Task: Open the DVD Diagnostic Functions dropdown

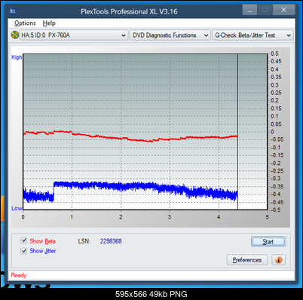Action: coord(170,35)
